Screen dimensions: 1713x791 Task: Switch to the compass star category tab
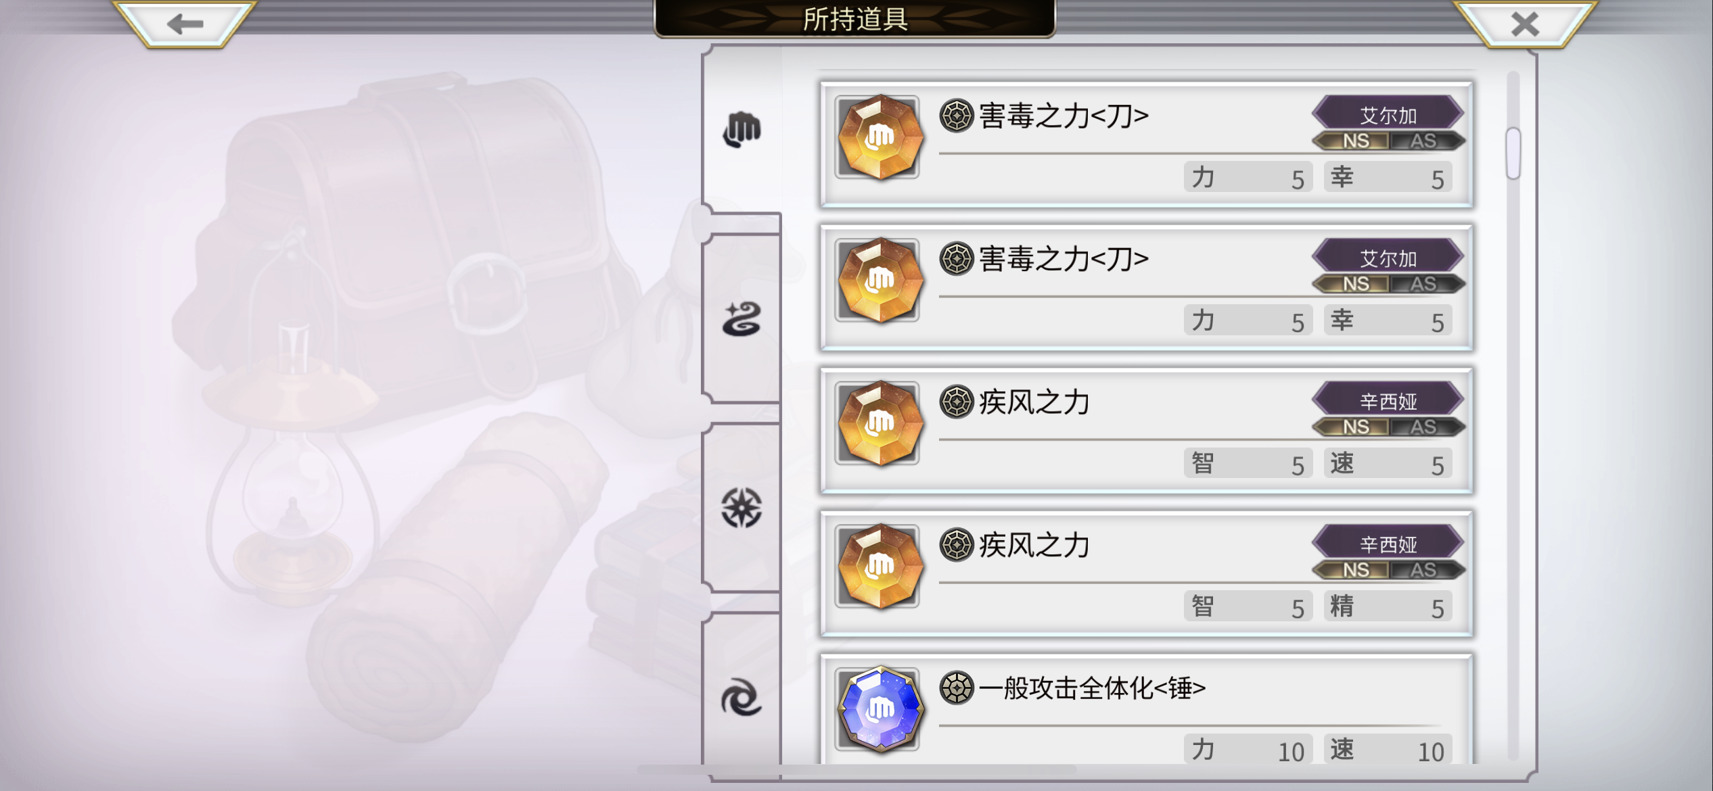742,508
